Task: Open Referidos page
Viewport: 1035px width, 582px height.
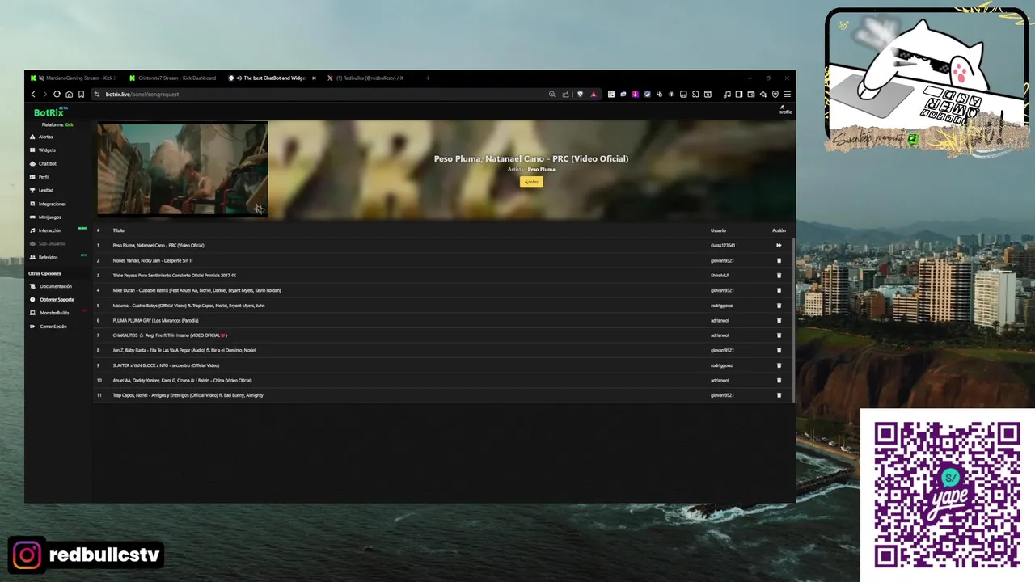Action: click(44, 257)
